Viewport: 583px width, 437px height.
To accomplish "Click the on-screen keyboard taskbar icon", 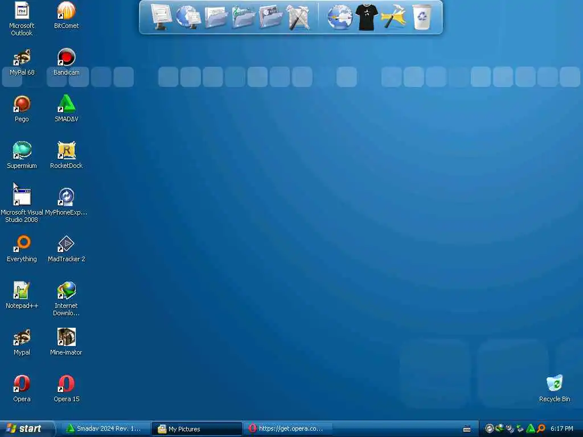I will pyautogui.click(x=467, y=429).
